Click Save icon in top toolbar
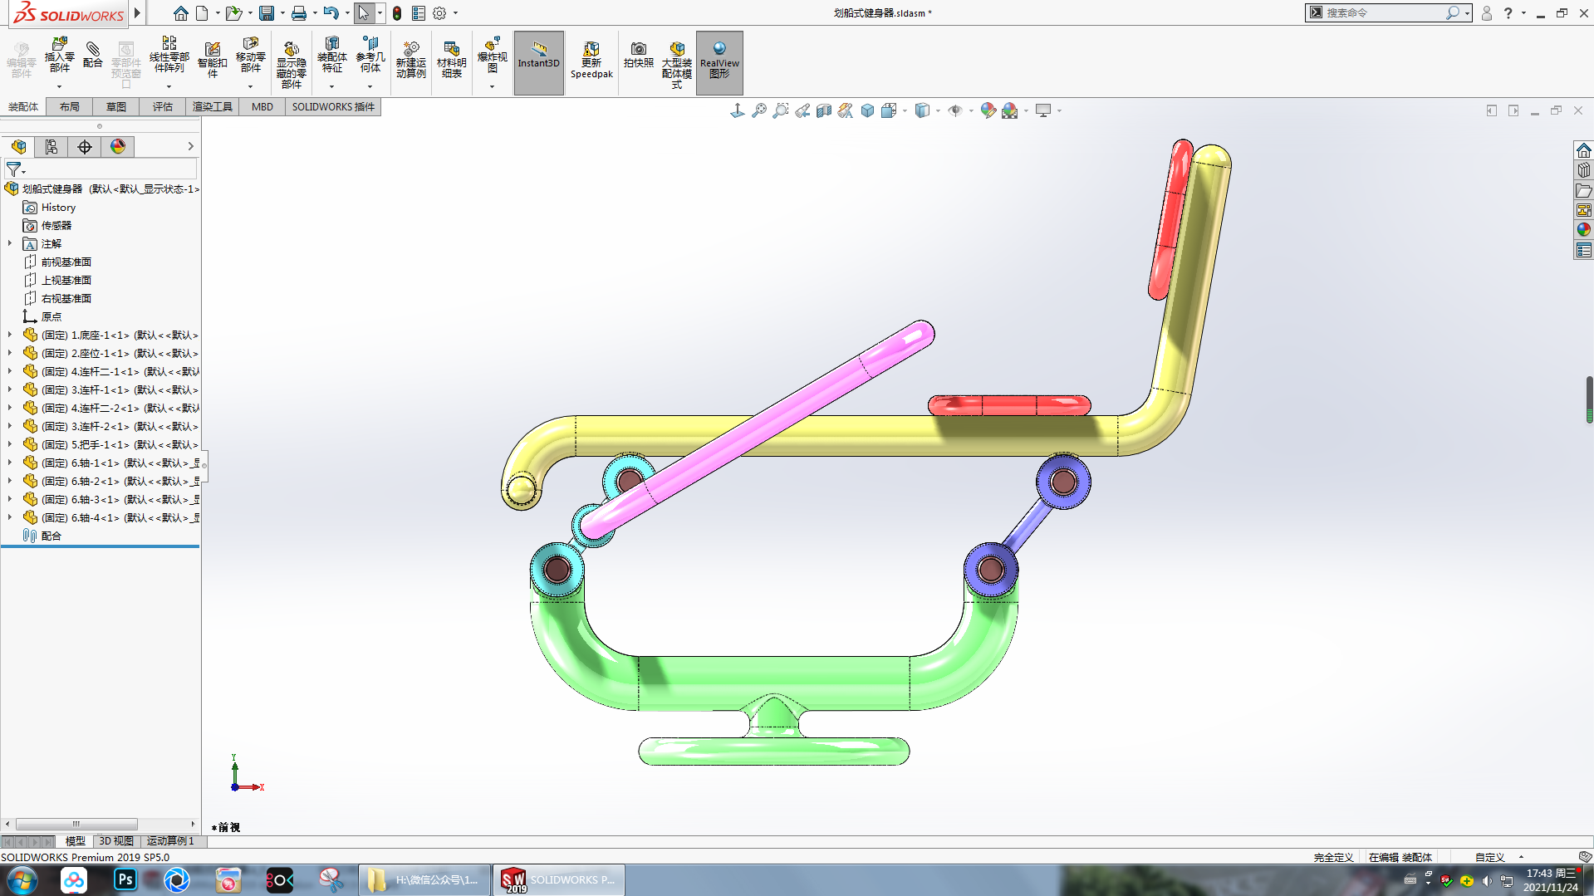The image size is (1594, 896). tap(267, 13)
